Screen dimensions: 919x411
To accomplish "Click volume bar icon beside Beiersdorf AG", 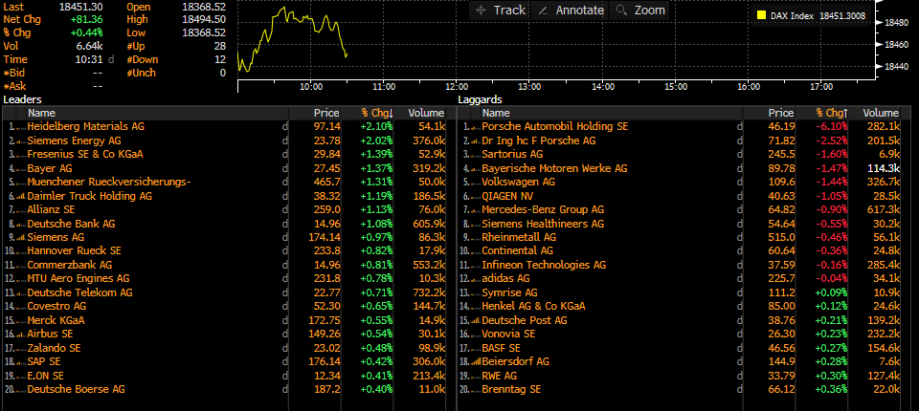I will coord(476,362).
